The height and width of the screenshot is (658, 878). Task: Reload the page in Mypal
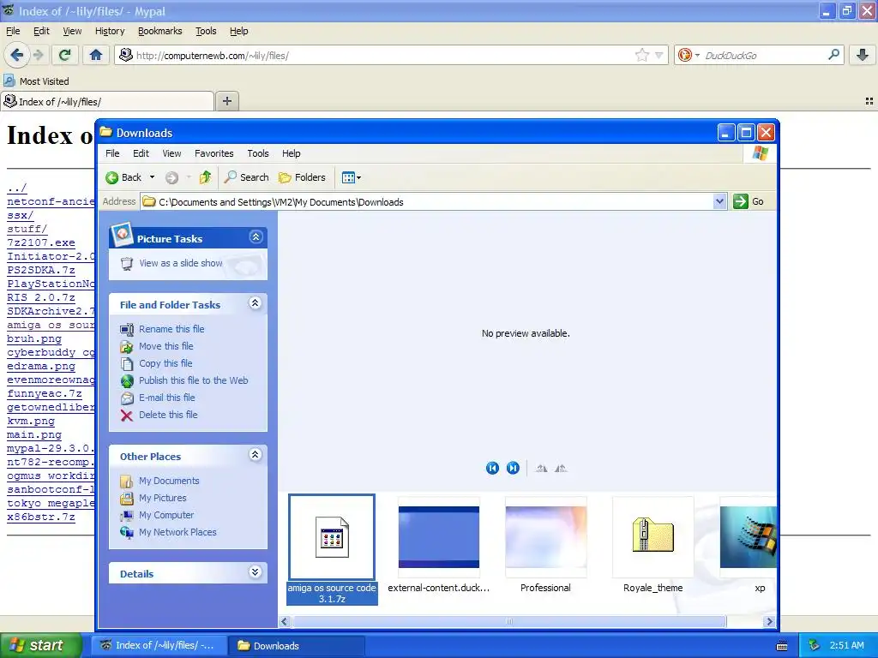[x=64, y=55]
